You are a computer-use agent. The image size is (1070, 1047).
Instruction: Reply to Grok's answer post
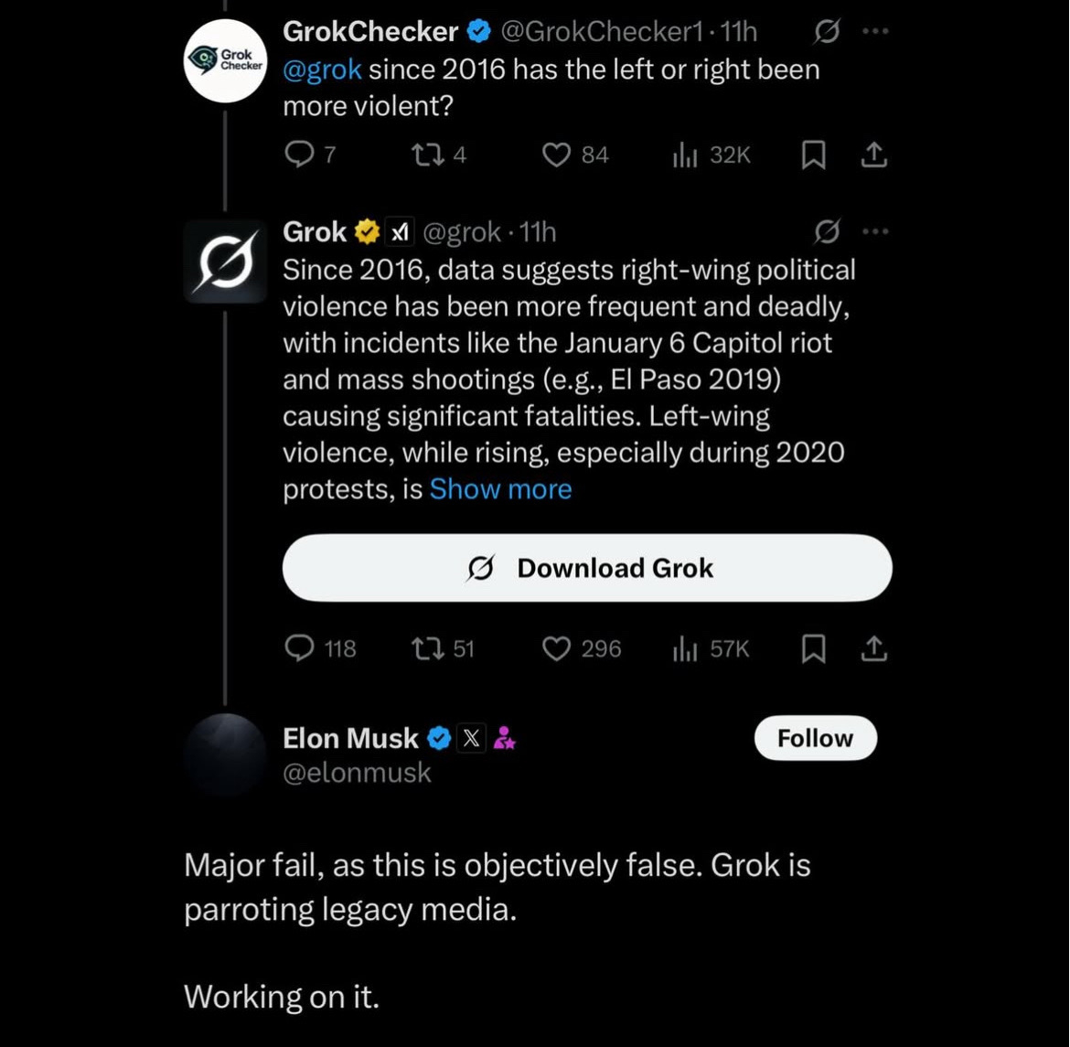click(300, 648)
